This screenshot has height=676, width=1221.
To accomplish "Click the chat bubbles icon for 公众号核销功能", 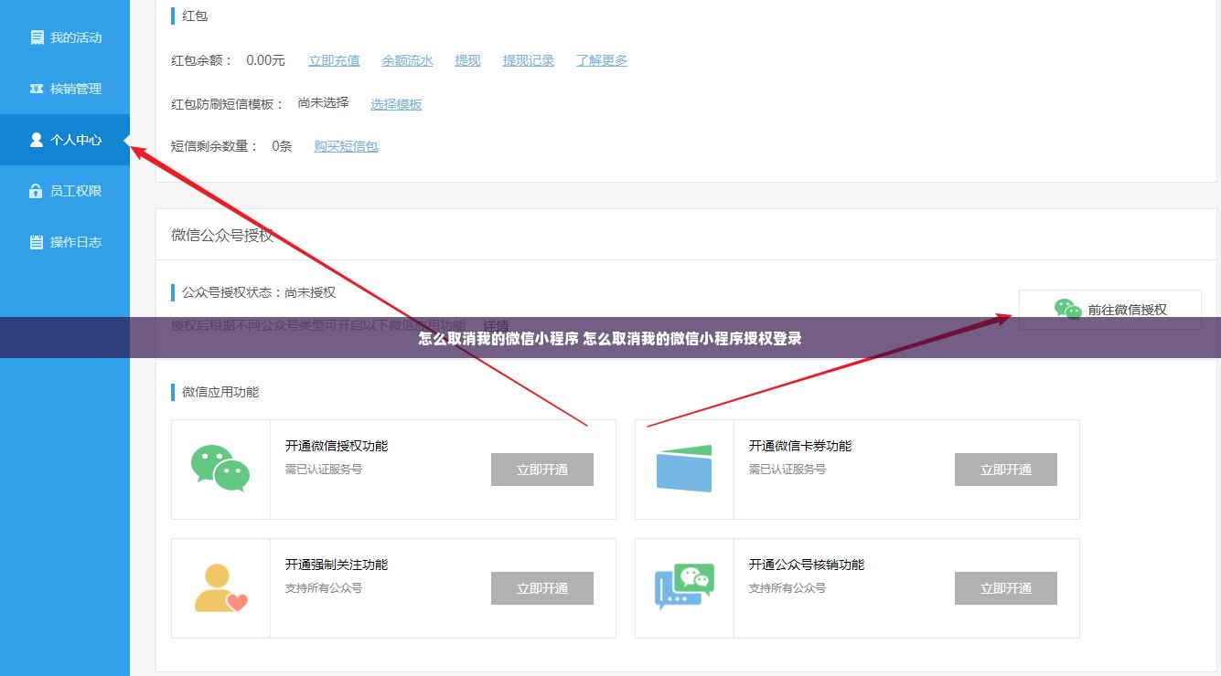I will click(x=684, y=587).
